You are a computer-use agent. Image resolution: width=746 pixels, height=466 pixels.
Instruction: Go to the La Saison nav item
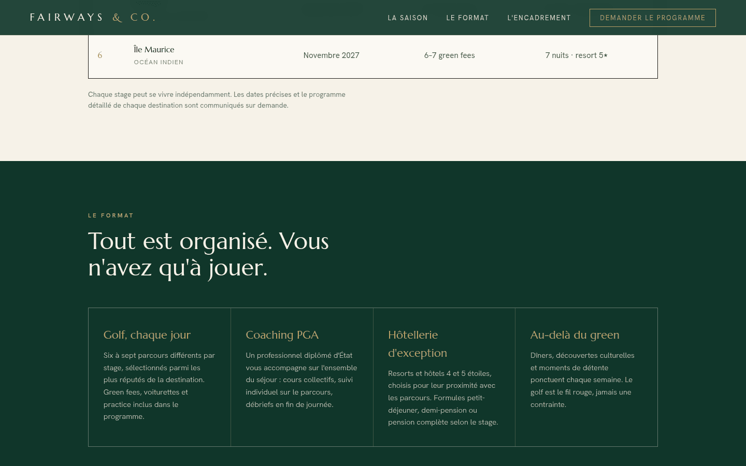click(408, 18)
